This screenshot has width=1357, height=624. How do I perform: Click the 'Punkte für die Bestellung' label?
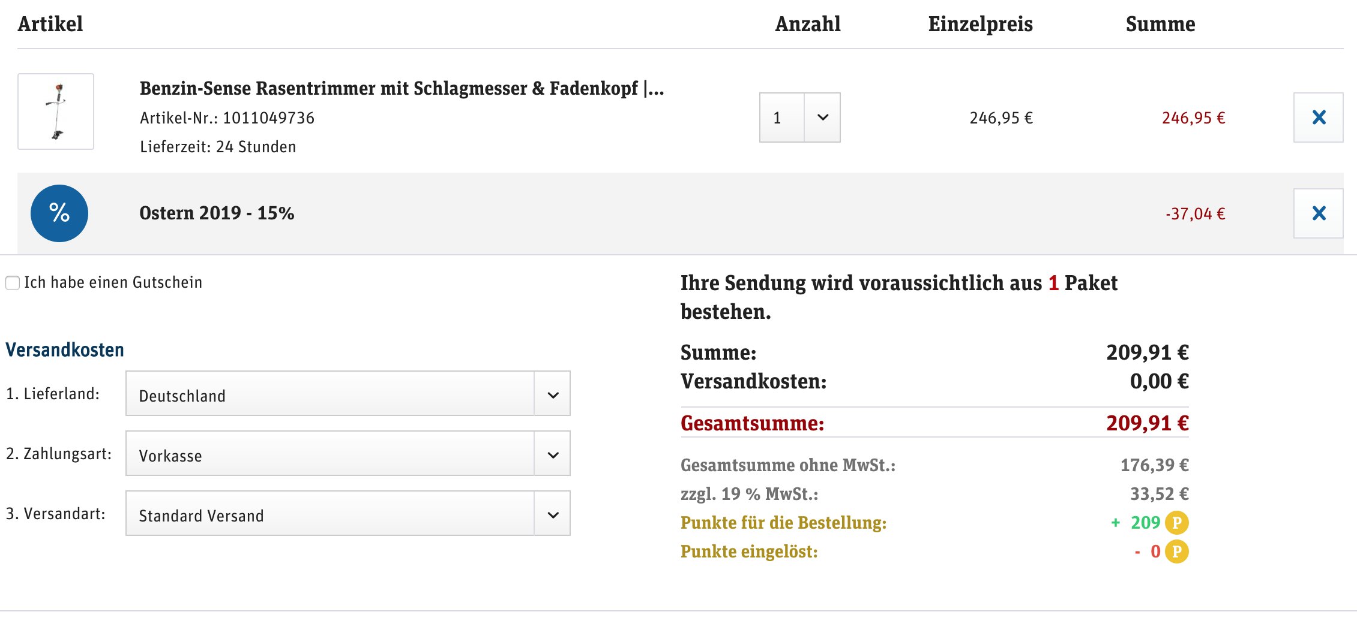[x=783, y=523]
